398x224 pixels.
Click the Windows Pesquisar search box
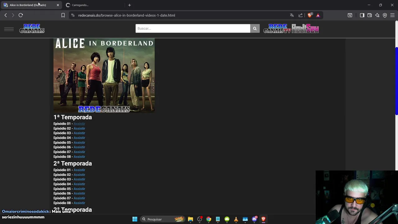(x=162, y=219)
